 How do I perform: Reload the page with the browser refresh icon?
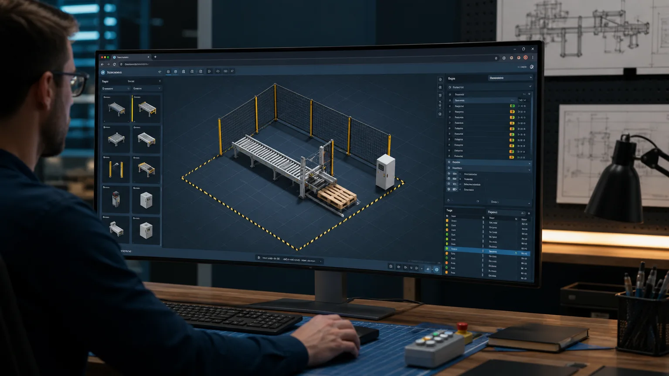115,64
